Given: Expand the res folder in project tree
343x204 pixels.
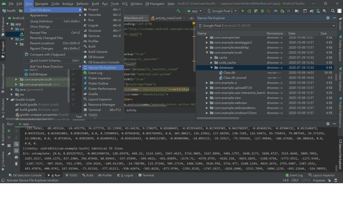Looking at the screenshot, I should click(x=12, y=94).
